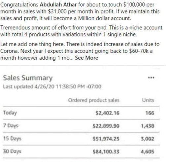Viewport: 169px width, 162px height.
Task: Click the 7 Days units 1,438
Action: pyautogui.click(x=148, y=126)
